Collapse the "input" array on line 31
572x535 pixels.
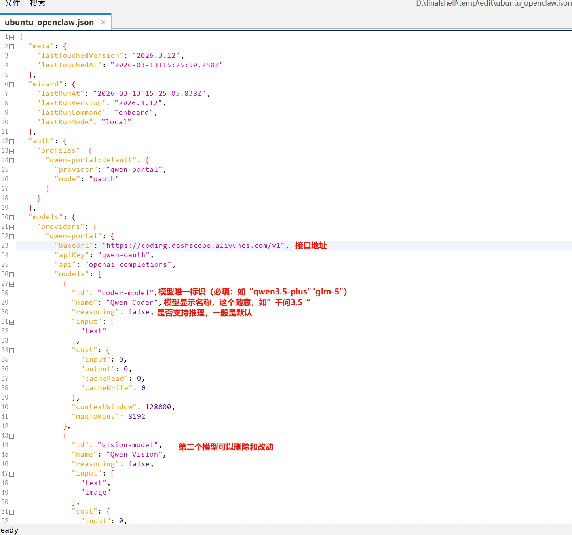pyautogui.click(x=12, y=322)
